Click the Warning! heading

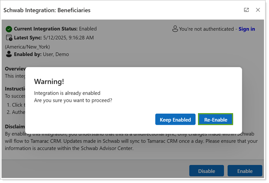(49, 81)
